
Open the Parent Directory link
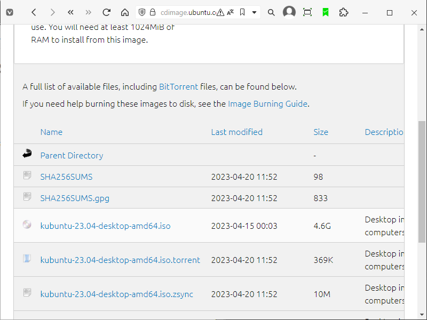pos(72,156)
